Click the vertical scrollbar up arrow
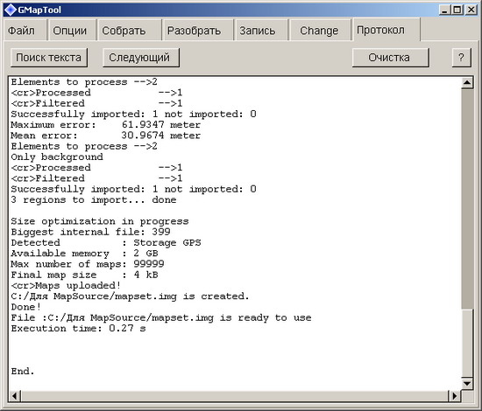 [x=467, y=82]
